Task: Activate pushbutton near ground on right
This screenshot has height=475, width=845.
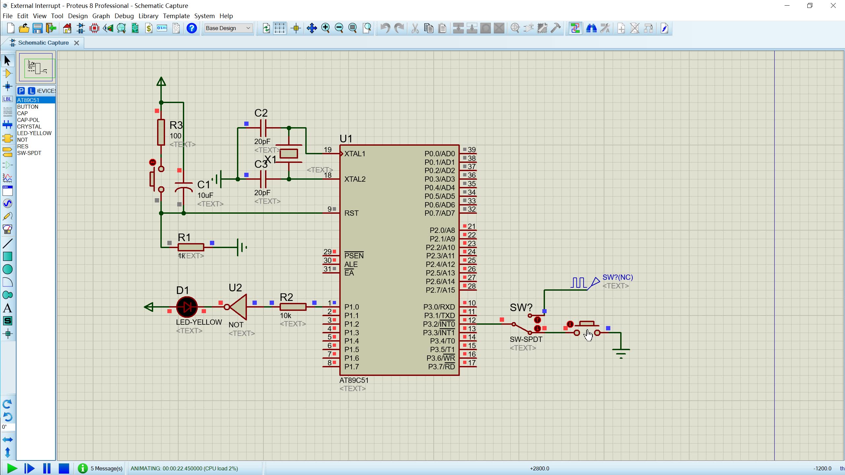Action: pos(570,324)
